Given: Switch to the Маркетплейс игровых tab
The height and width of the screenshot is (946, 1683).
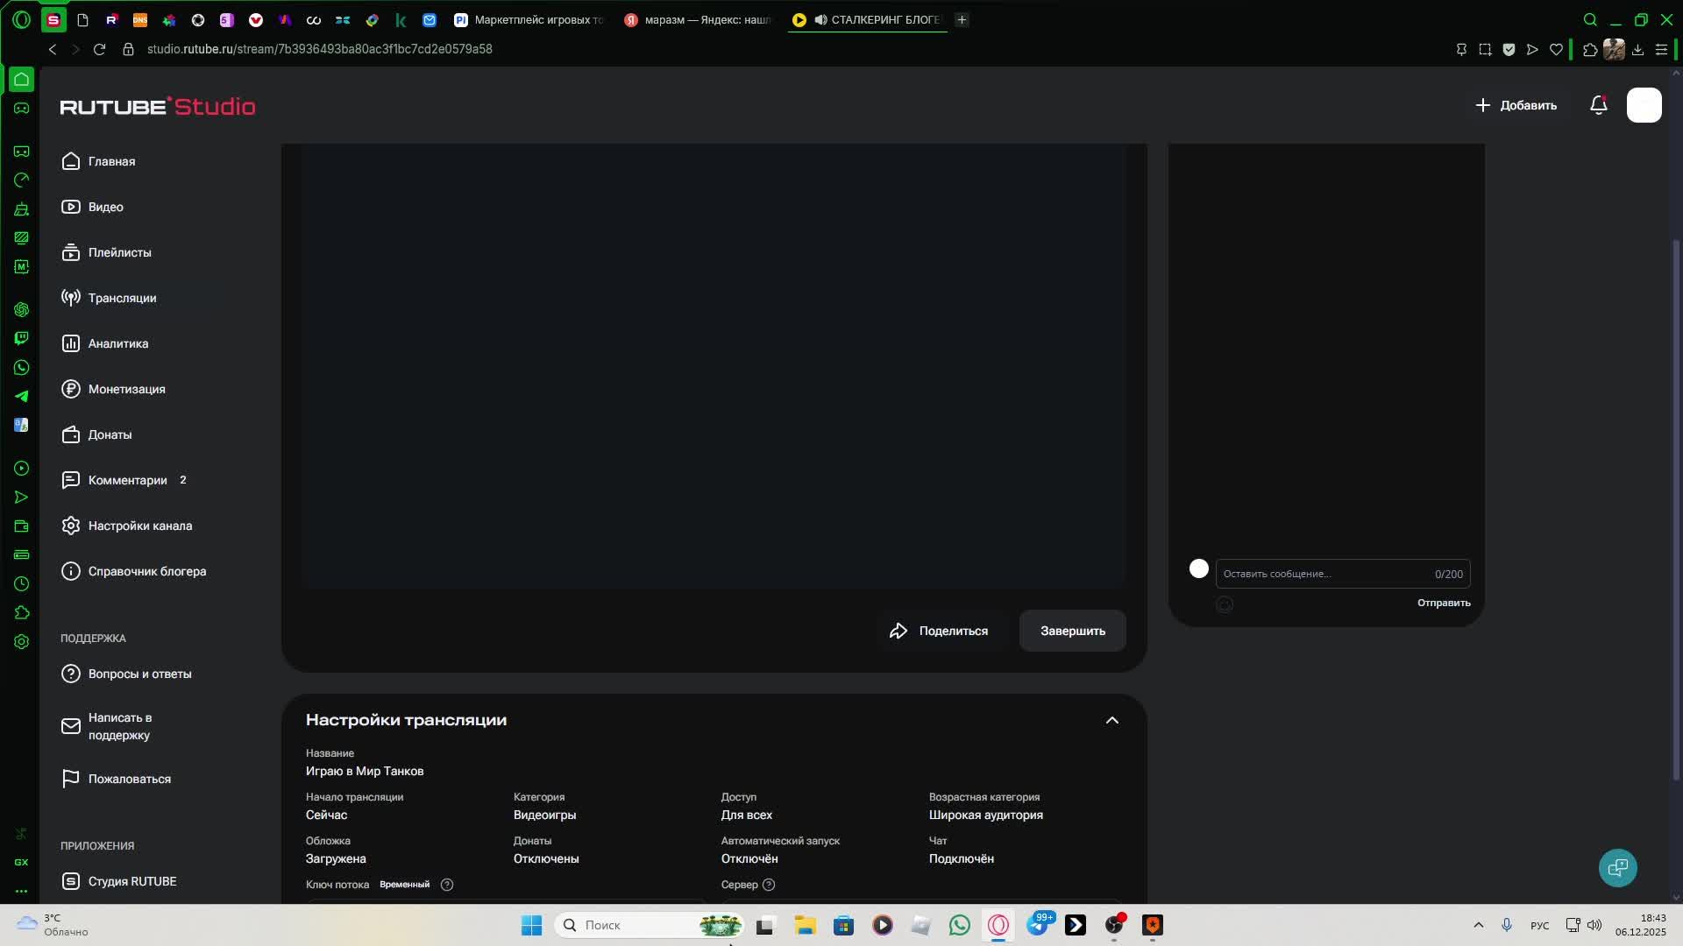Looking at the screenshot, I should pyautogui.click(x=529, y=19).
